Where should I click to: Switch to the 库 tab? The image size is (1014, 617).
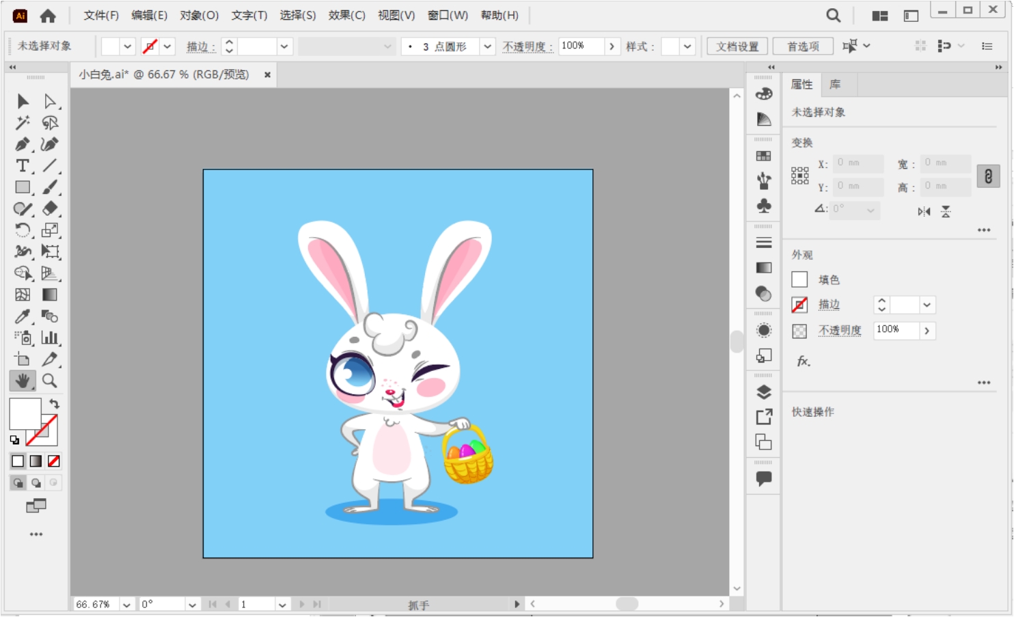coord(835,85)
